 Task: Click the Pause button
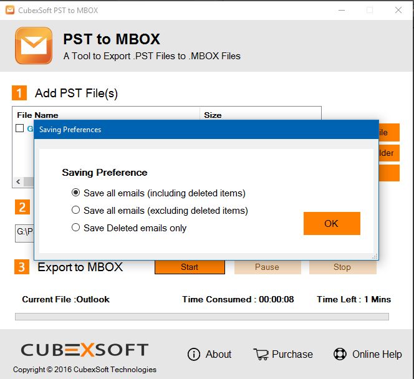(x=267, y=267)
